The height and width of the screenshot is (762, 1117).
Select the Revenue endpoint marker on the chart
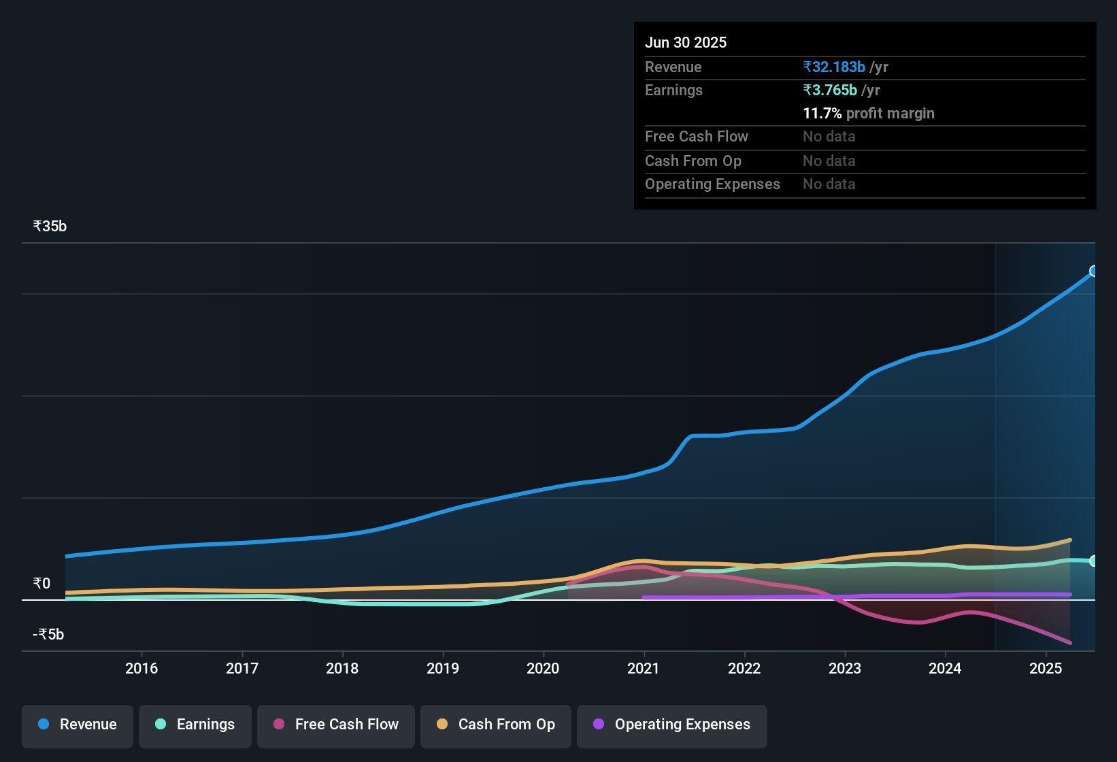[x=1094, y=271]
